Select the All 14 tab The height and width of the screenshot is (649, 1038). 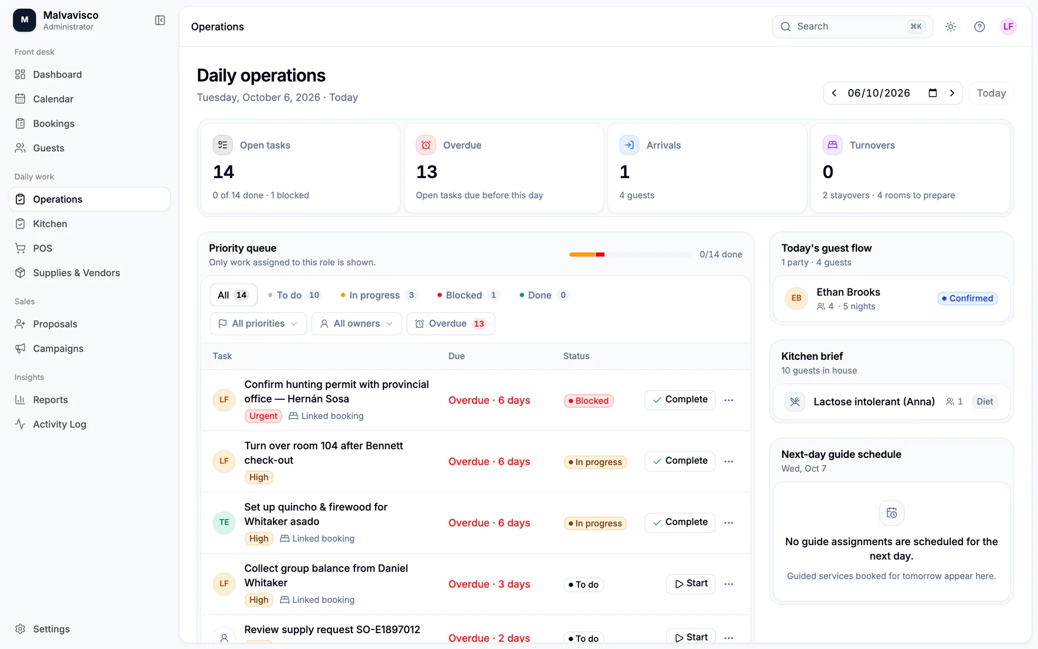(234, 295)
